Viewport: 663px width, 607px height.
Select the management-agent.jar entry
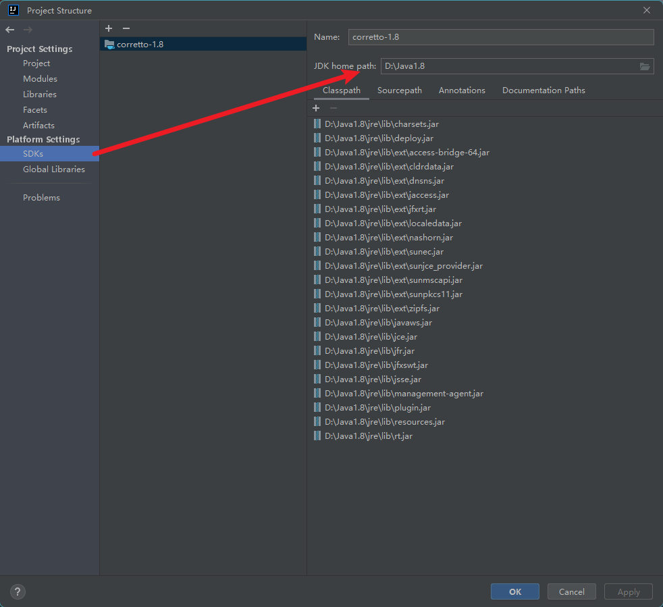coord(404,394)
